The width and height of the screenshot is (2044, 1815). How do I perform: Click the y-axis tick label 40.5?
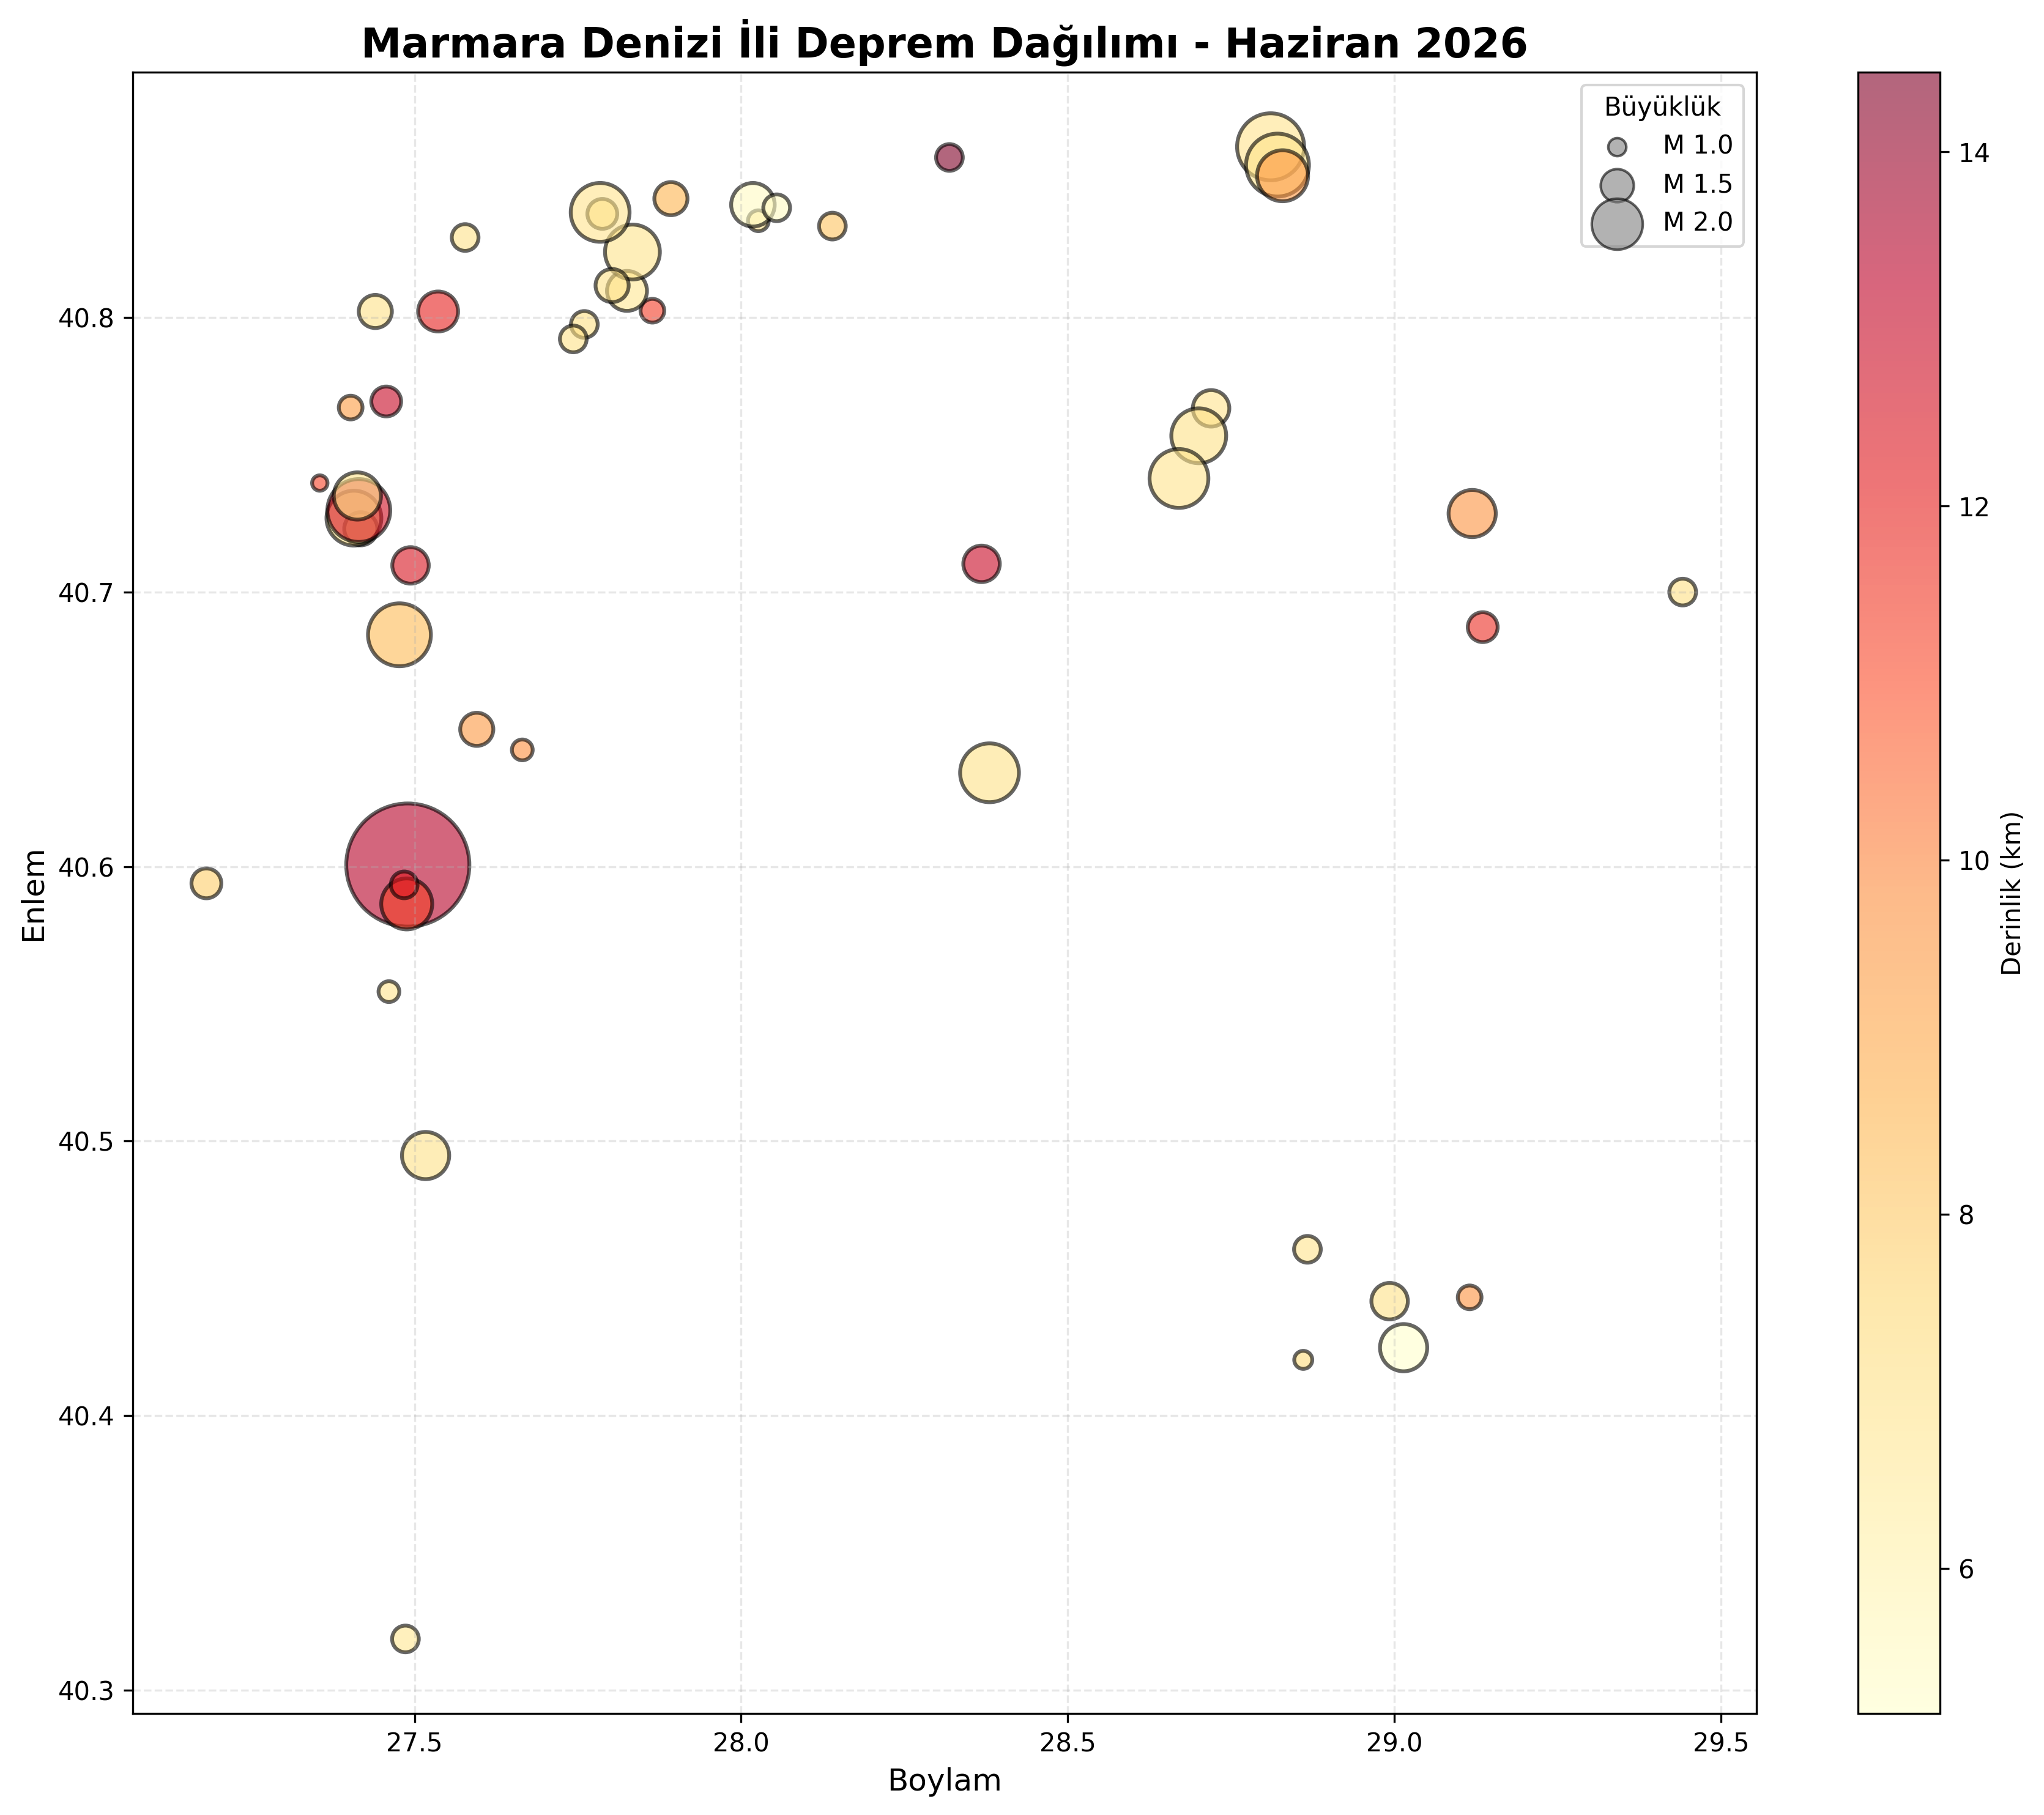(87, 1142)
